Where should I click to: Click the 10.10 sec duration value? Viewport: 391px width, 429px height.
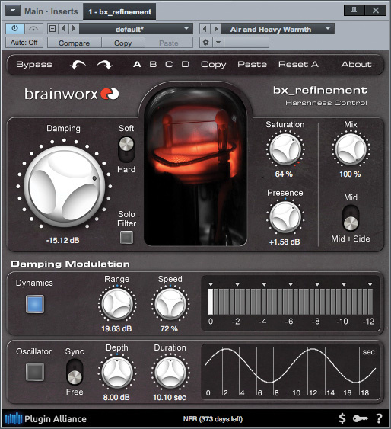point(170,397)
